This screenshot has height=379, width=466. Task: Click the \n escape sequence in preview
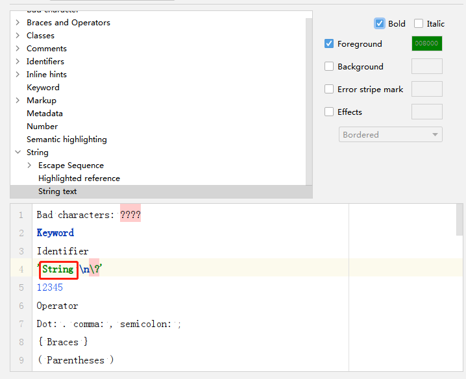[84, 269]
